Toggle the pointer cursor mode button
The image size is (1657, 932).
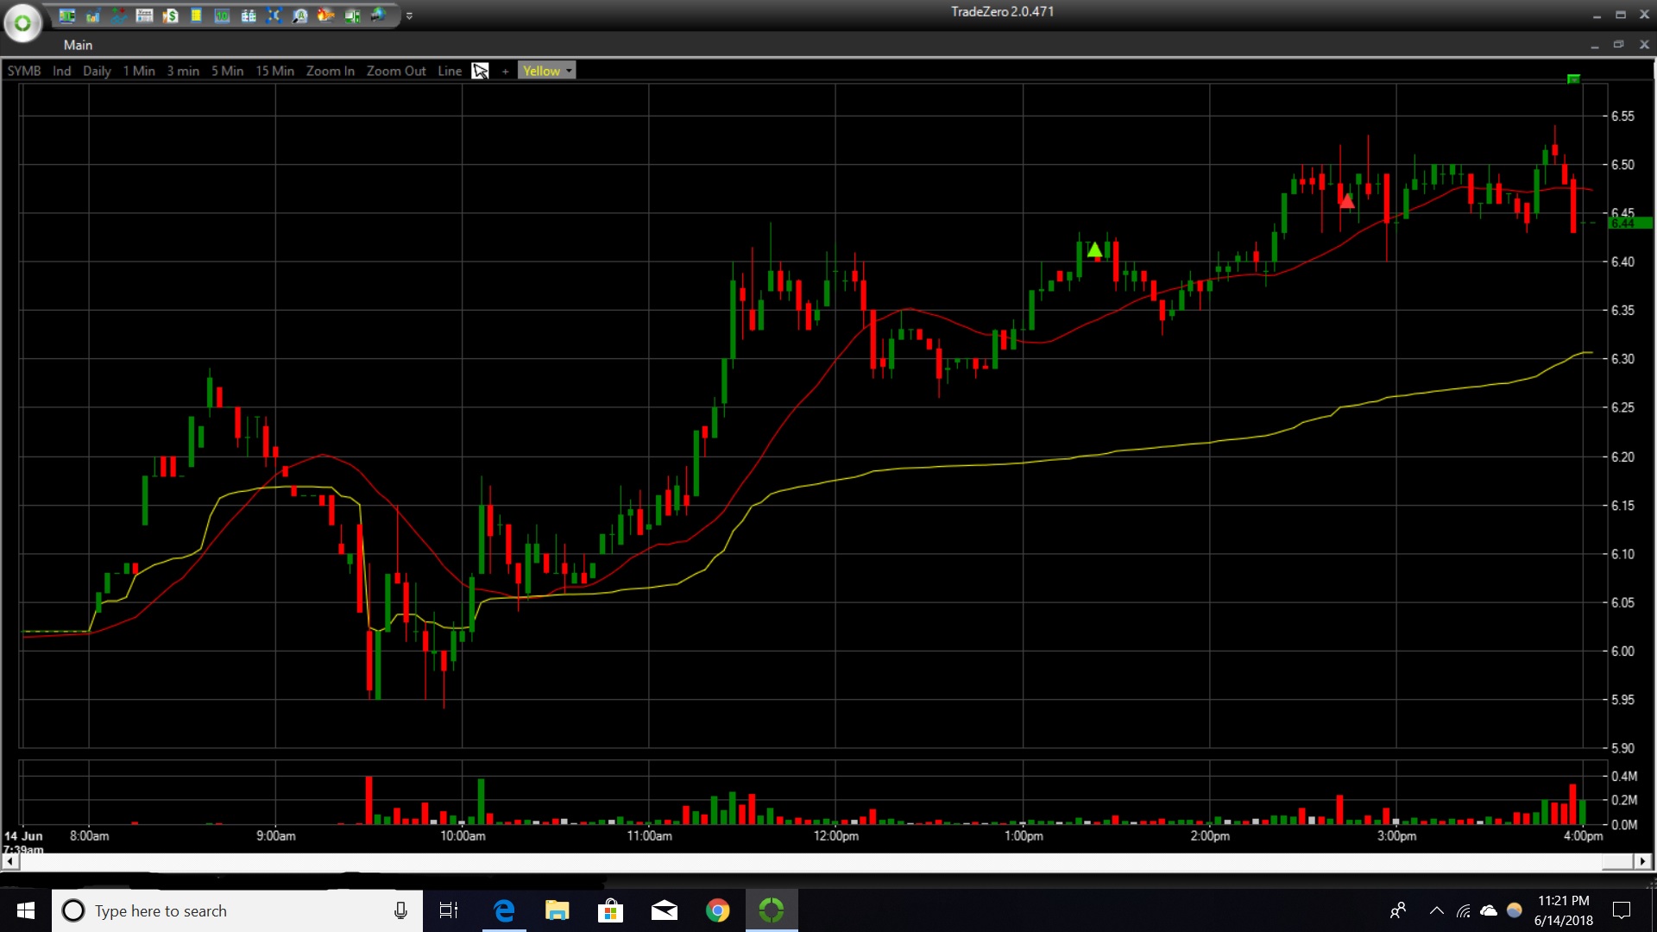coord(481,71)
